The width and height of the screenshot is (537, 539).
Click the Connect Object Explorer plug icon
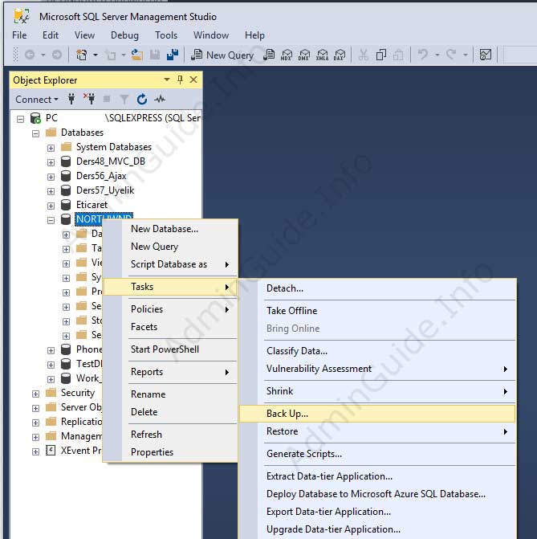click(71, 100)
